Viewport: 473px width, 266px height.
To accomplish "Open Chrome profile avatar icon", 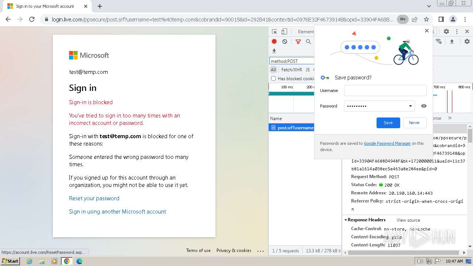I will point(453,19).
